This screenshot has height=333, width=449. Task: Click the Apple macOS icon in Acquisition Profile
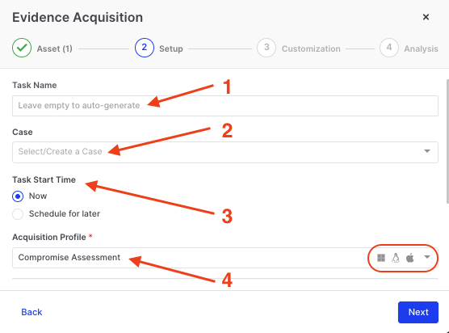click(x=409, y=258)
